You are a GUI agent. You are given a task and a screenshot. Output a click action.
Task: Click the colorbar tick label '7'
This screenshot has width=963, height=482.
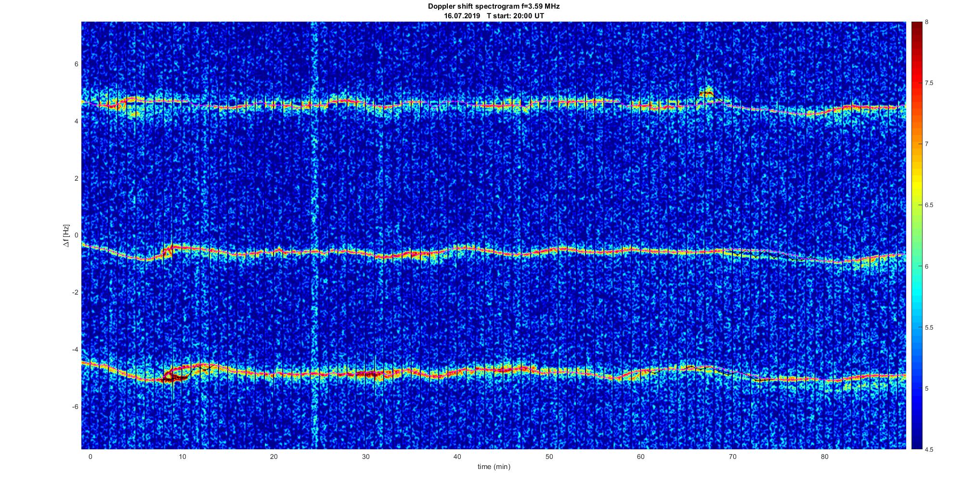(x=927, y=144)
